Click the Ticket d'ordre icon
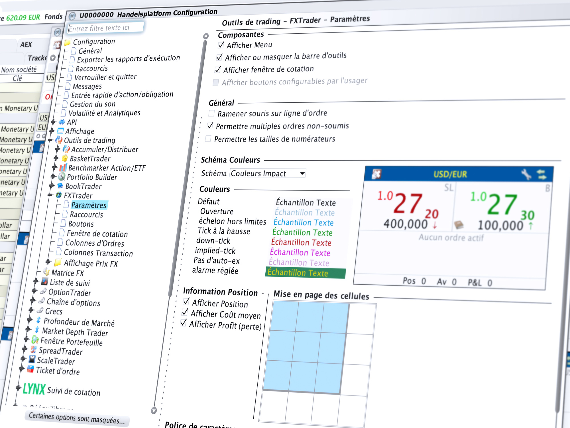The height and width of the screenshot is (428, 570). pyautogui.click(x=30, y=369)
